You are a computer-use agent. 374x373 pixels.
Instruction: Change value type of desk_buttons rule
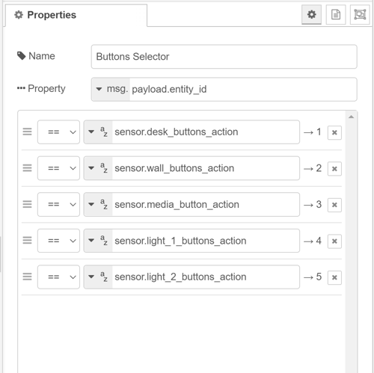point(98,132)
